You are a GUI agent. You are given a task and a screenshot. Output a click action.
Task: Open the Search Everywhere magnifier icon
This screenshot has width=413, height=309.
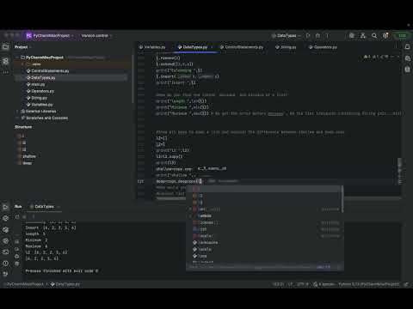click(374, 36)
